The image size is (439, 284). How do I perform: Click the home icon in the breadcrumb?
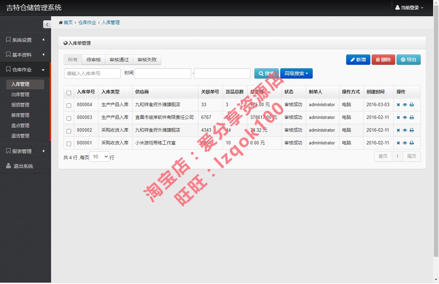(x=61, y=22)
